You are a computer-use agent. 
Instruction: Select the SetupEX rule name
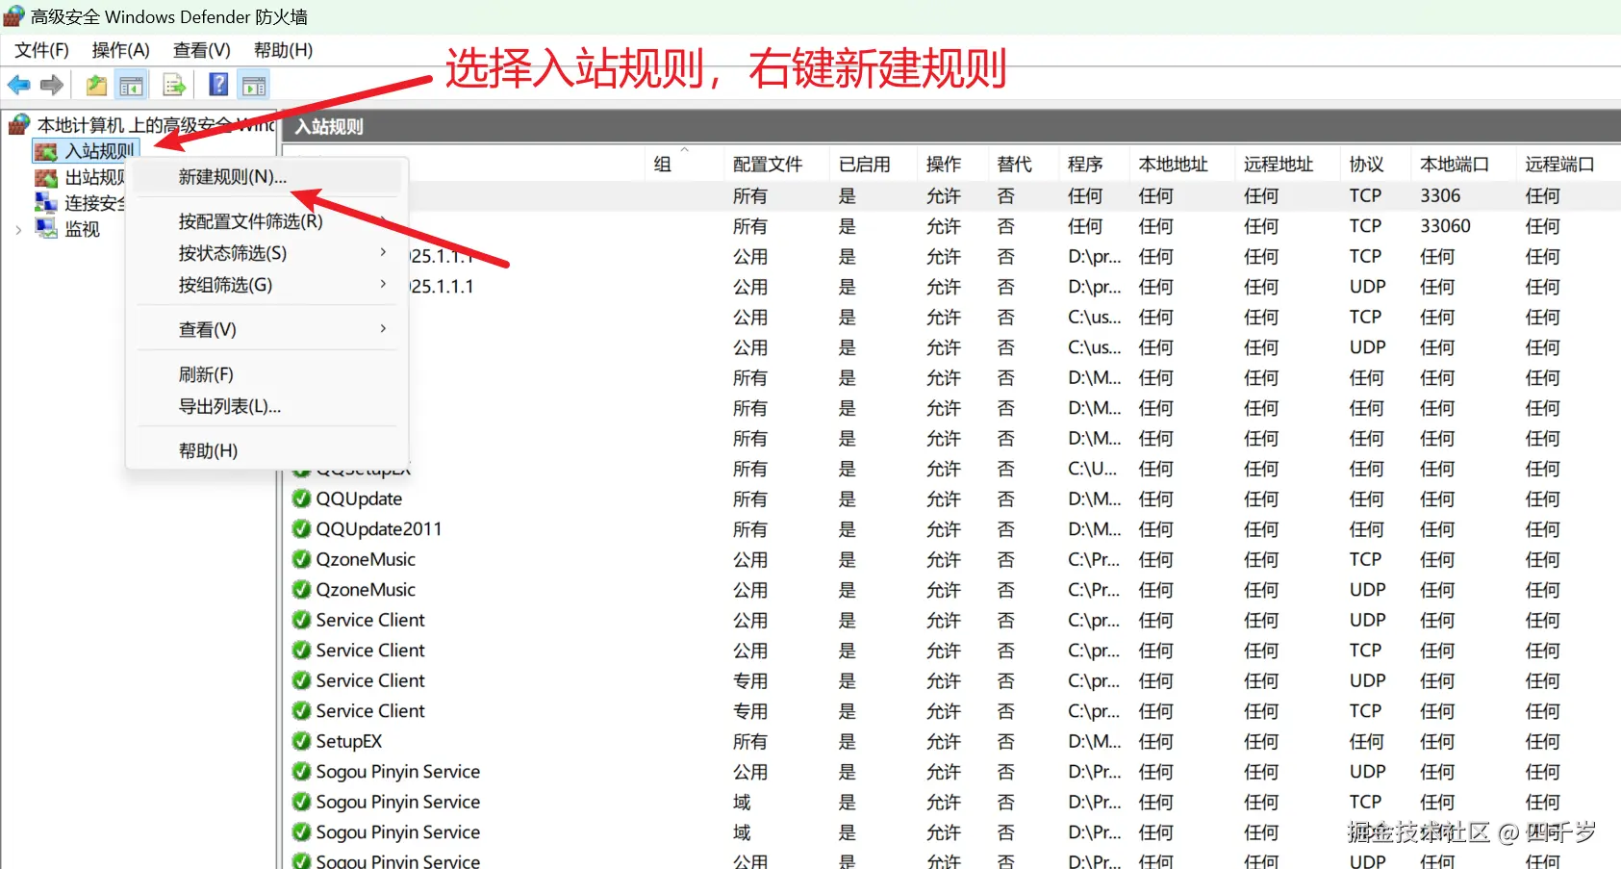click(x=349, y=741)
